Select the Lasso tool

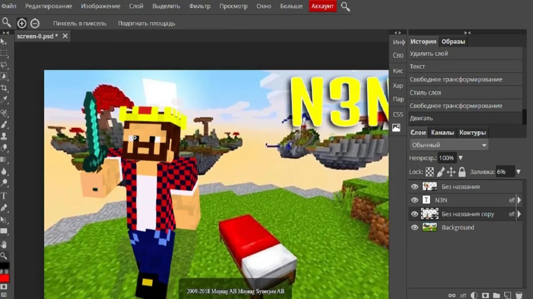pyautogui.click(x=4, y=65)
